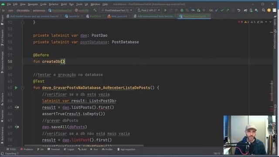Run test using gutter play icon at line 62
The image size is (279, 157).
[16, 88]
